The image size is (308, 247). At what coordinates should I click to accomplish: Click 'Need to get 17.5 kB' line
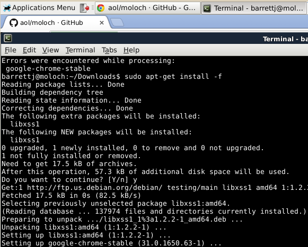pyautogui.click(x=69, y=163)
